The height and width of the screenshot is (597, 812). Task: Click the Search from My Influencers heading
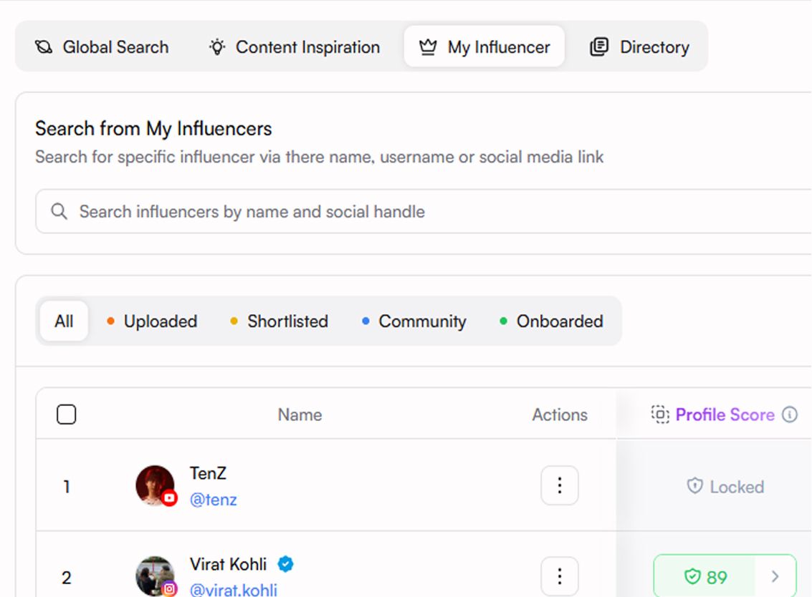pos(153,128)
